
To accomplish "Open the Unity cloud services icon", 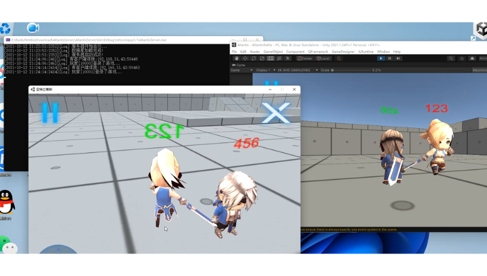I will 472,58.
